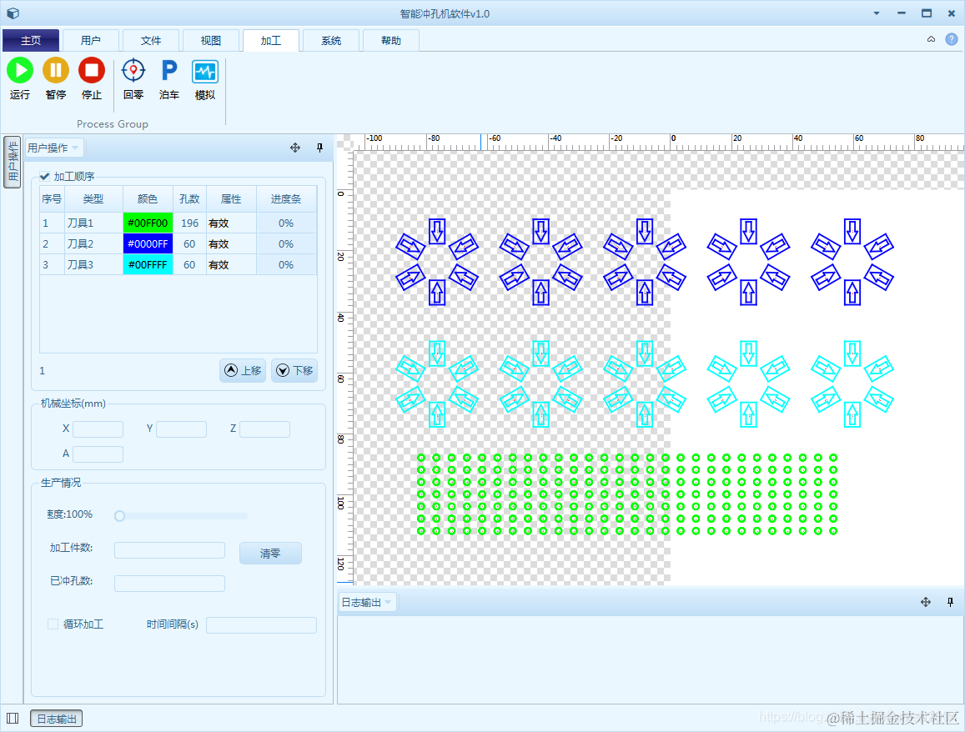
Task: Click the 孔数 column header
Action: pos(189,198)
